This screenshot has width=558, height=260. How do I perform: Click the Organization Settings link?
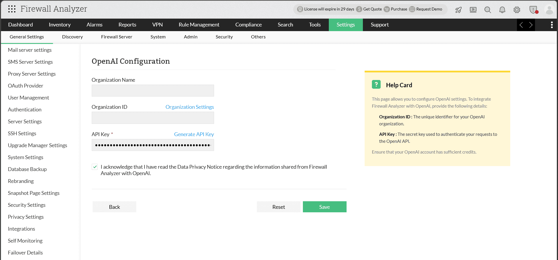(x=190, y=107)
